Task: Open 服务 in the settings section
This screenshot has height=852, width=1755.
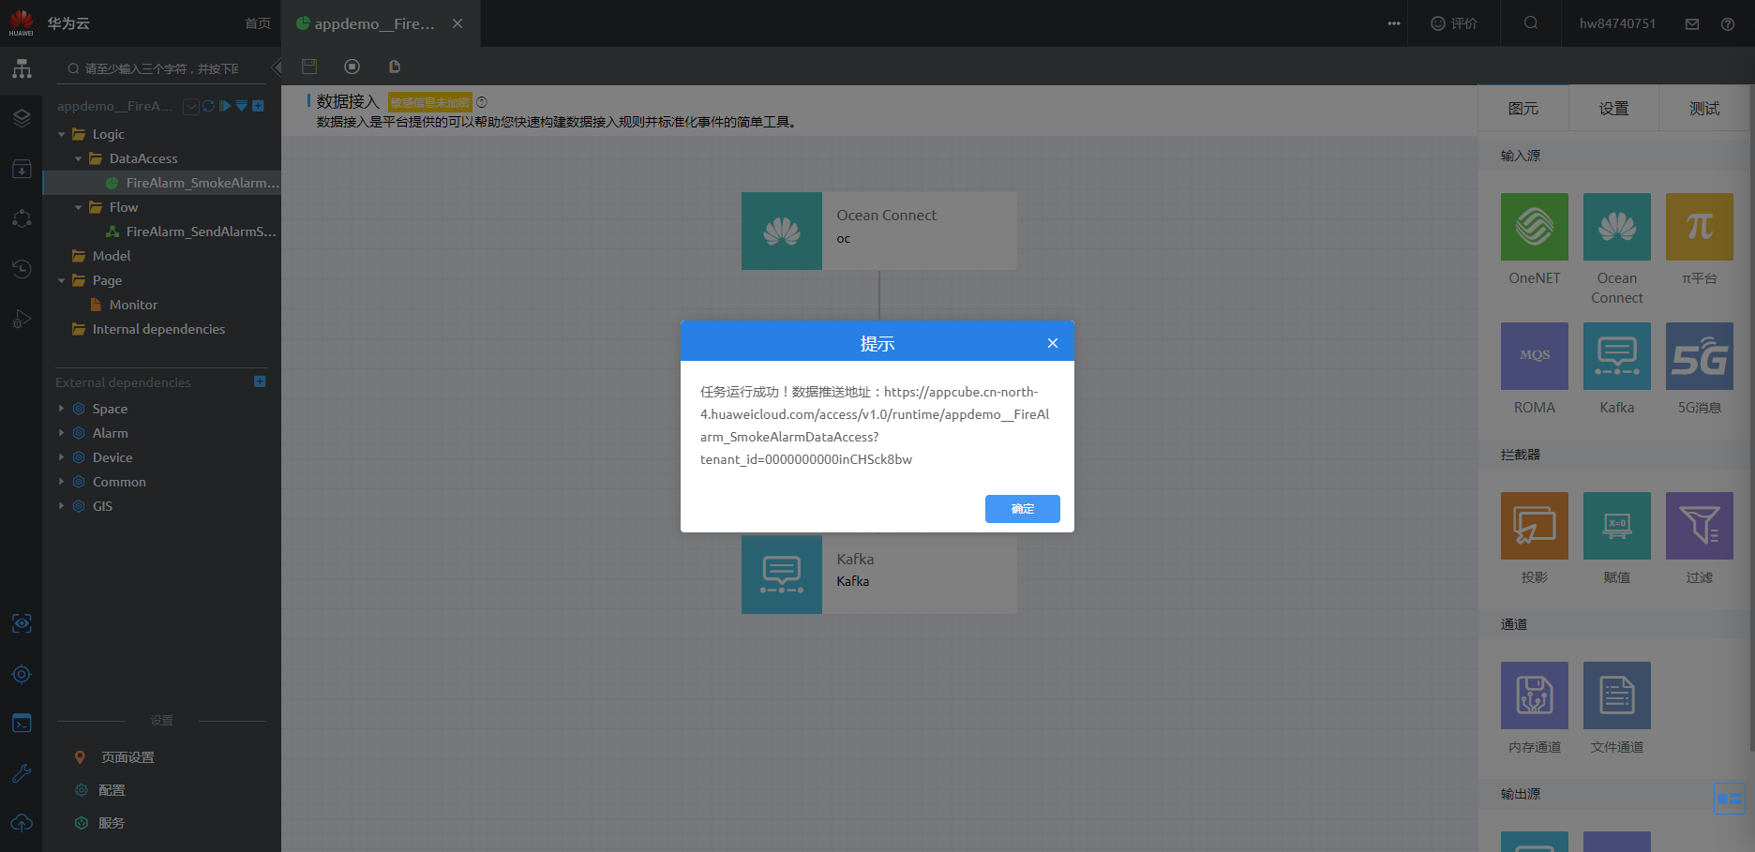Action: (112, 823)
